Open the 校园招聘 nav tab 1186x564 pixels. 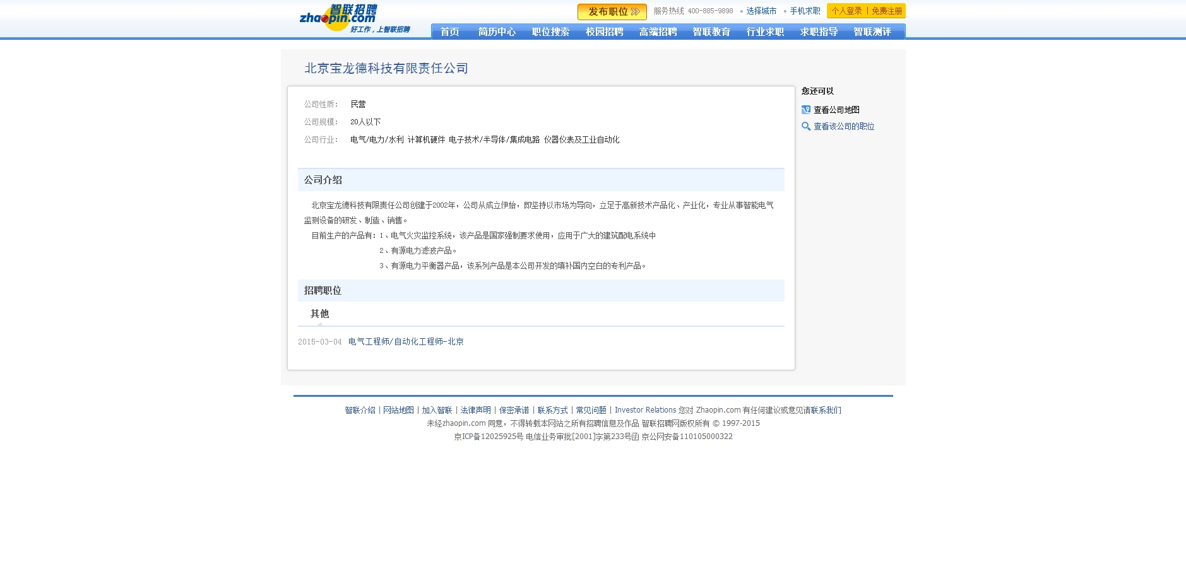(x=604, y=32)
